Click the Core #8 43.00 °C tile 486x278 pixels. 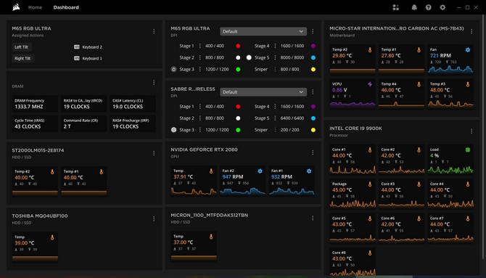tap(353, 261)
